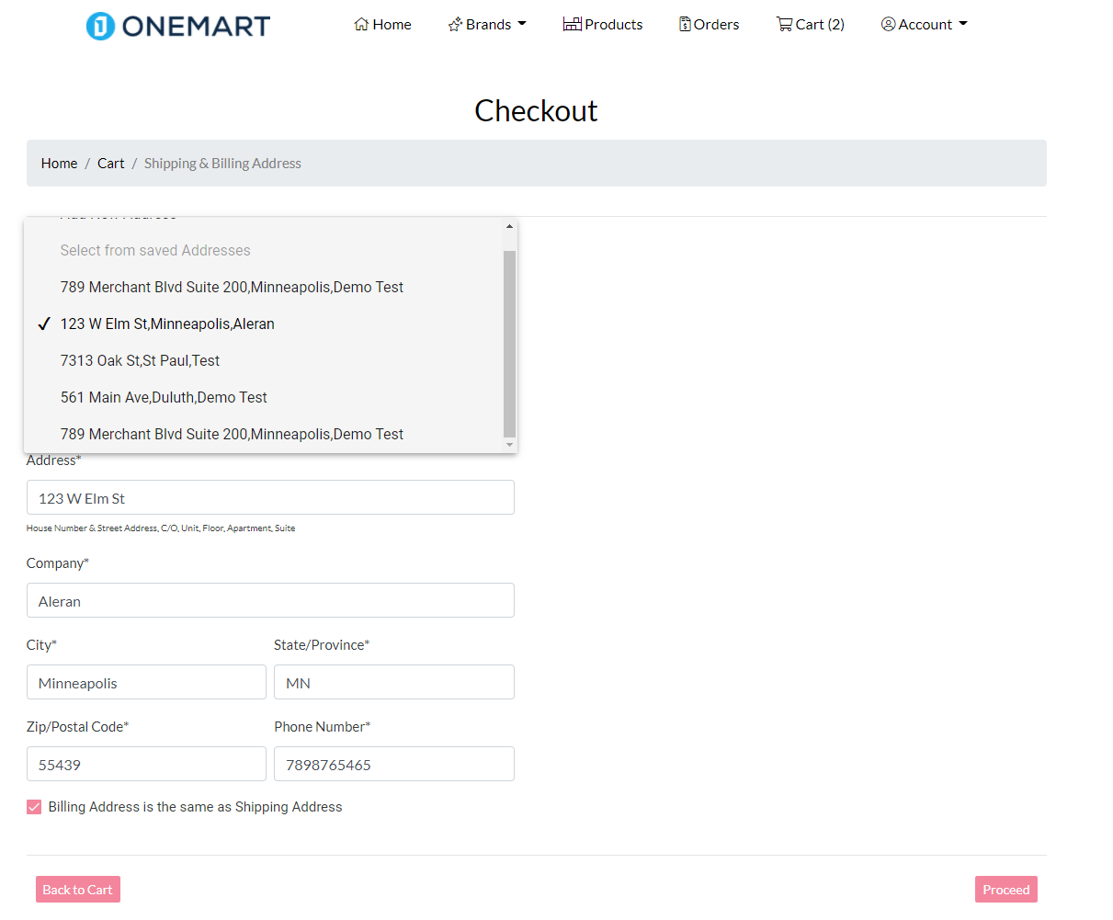Click the Proceed button
This screenshot has height=920, width=1113.
1005,889
